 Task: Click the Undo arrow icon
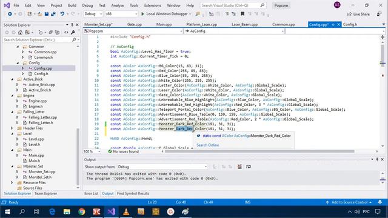[x=62, y=14]
